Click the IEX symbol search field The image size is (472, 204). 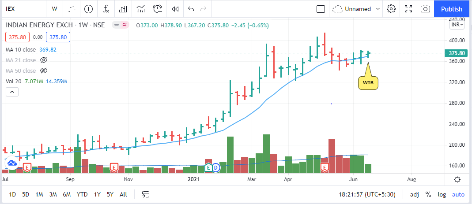point(24,9)
